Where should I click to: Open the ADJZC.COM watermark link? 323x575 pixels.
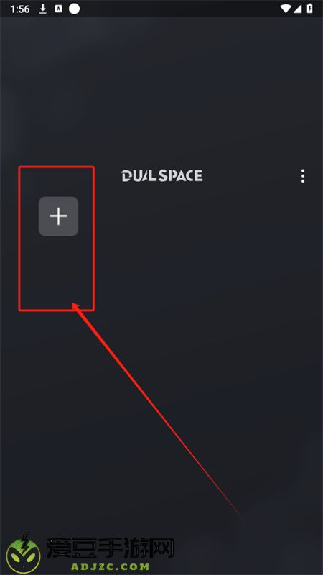click(x=111, y=567)
